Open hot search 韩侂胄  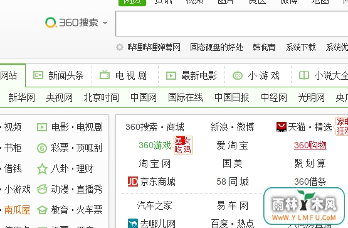264,47
